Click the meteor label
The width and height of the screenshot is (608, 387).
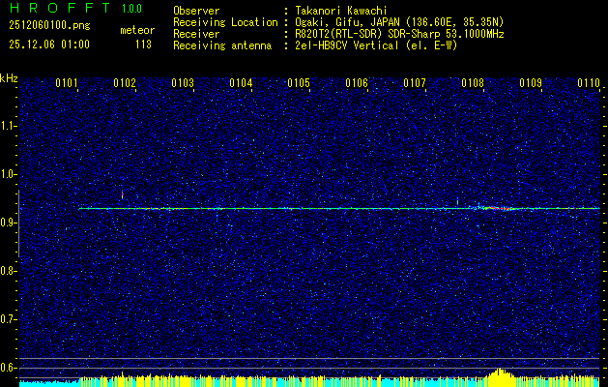[137, 30]
